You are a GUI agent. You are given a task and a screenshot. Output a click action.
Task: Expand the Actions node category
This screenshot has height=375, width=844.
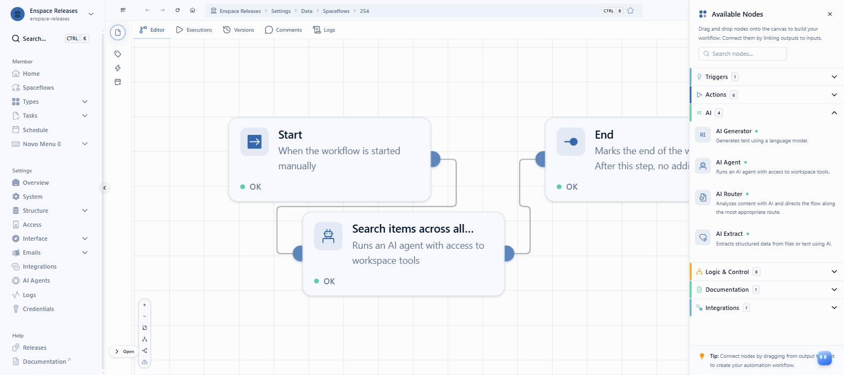click(x=766, y=95)
